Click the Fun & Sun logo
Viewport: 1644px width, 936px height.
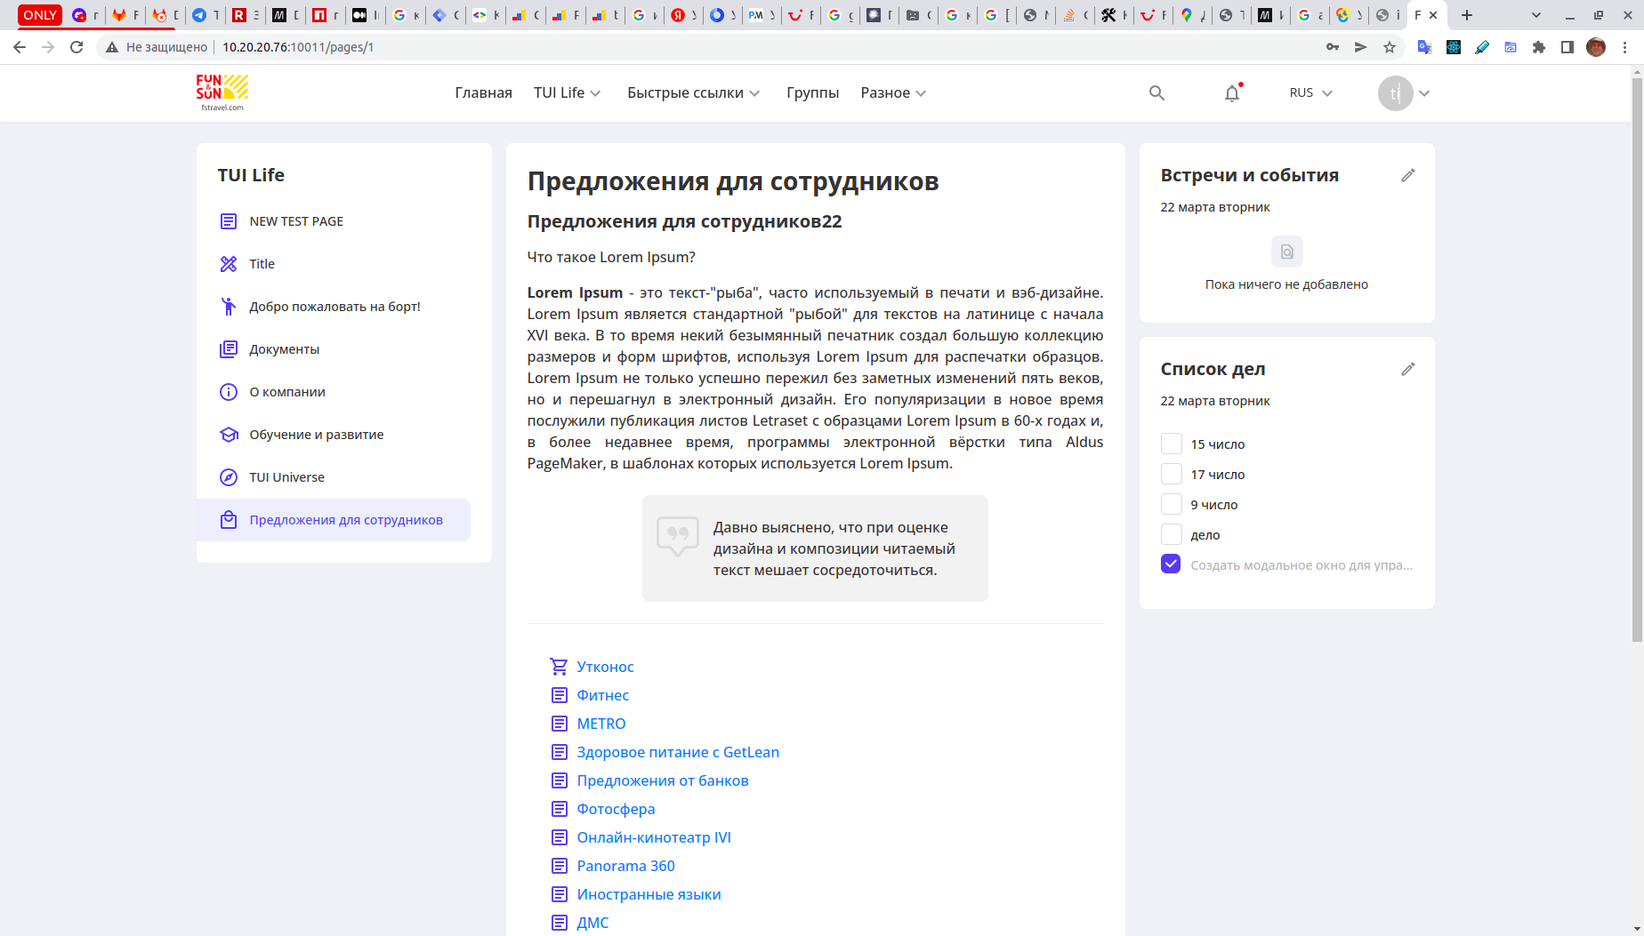coord(222,92)
